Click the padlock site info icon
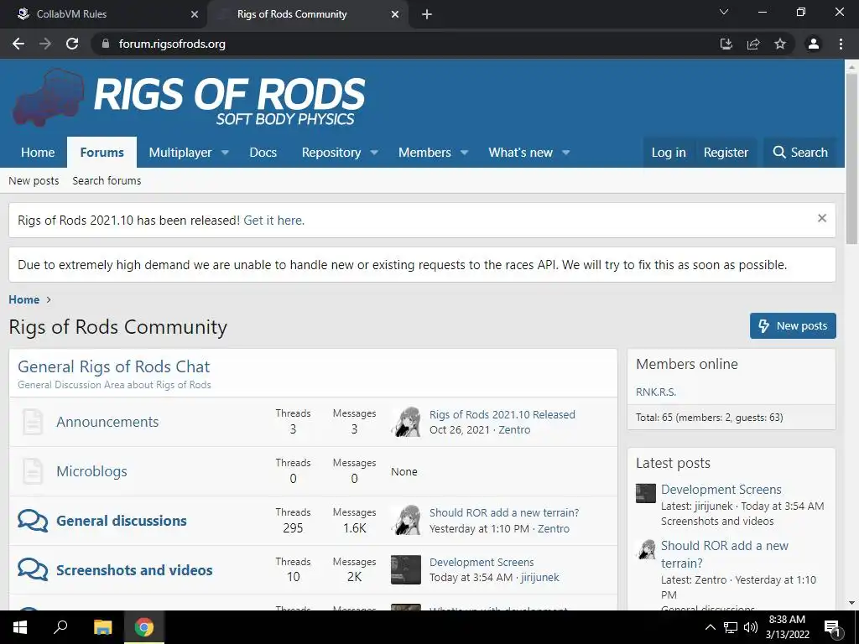Screen dimensions: 859x644 pyautogui.click(x=106, y=44)
